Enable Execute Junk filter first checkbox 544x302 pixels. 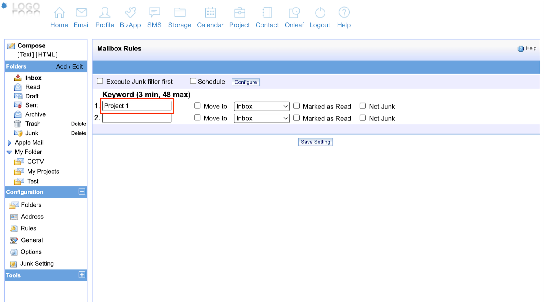[100, 81]
